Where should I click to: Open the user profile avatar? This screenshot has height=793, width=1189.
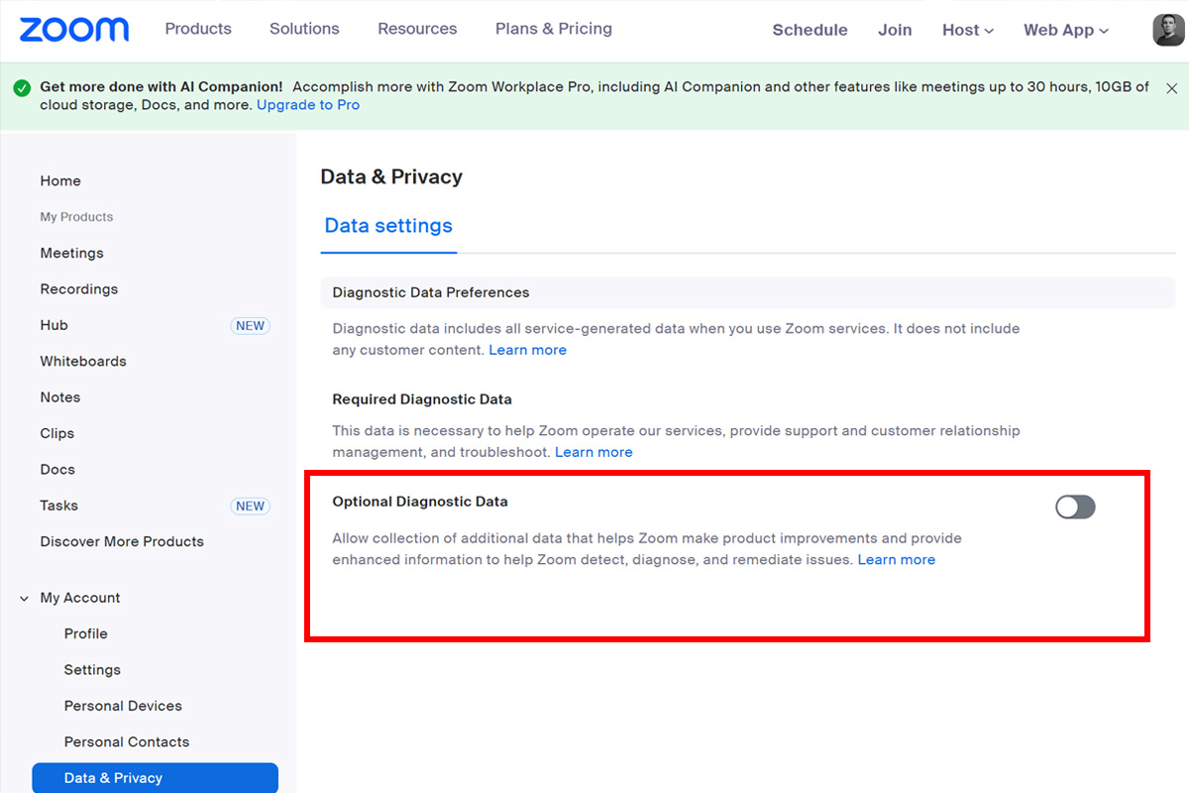(1168, 30)
